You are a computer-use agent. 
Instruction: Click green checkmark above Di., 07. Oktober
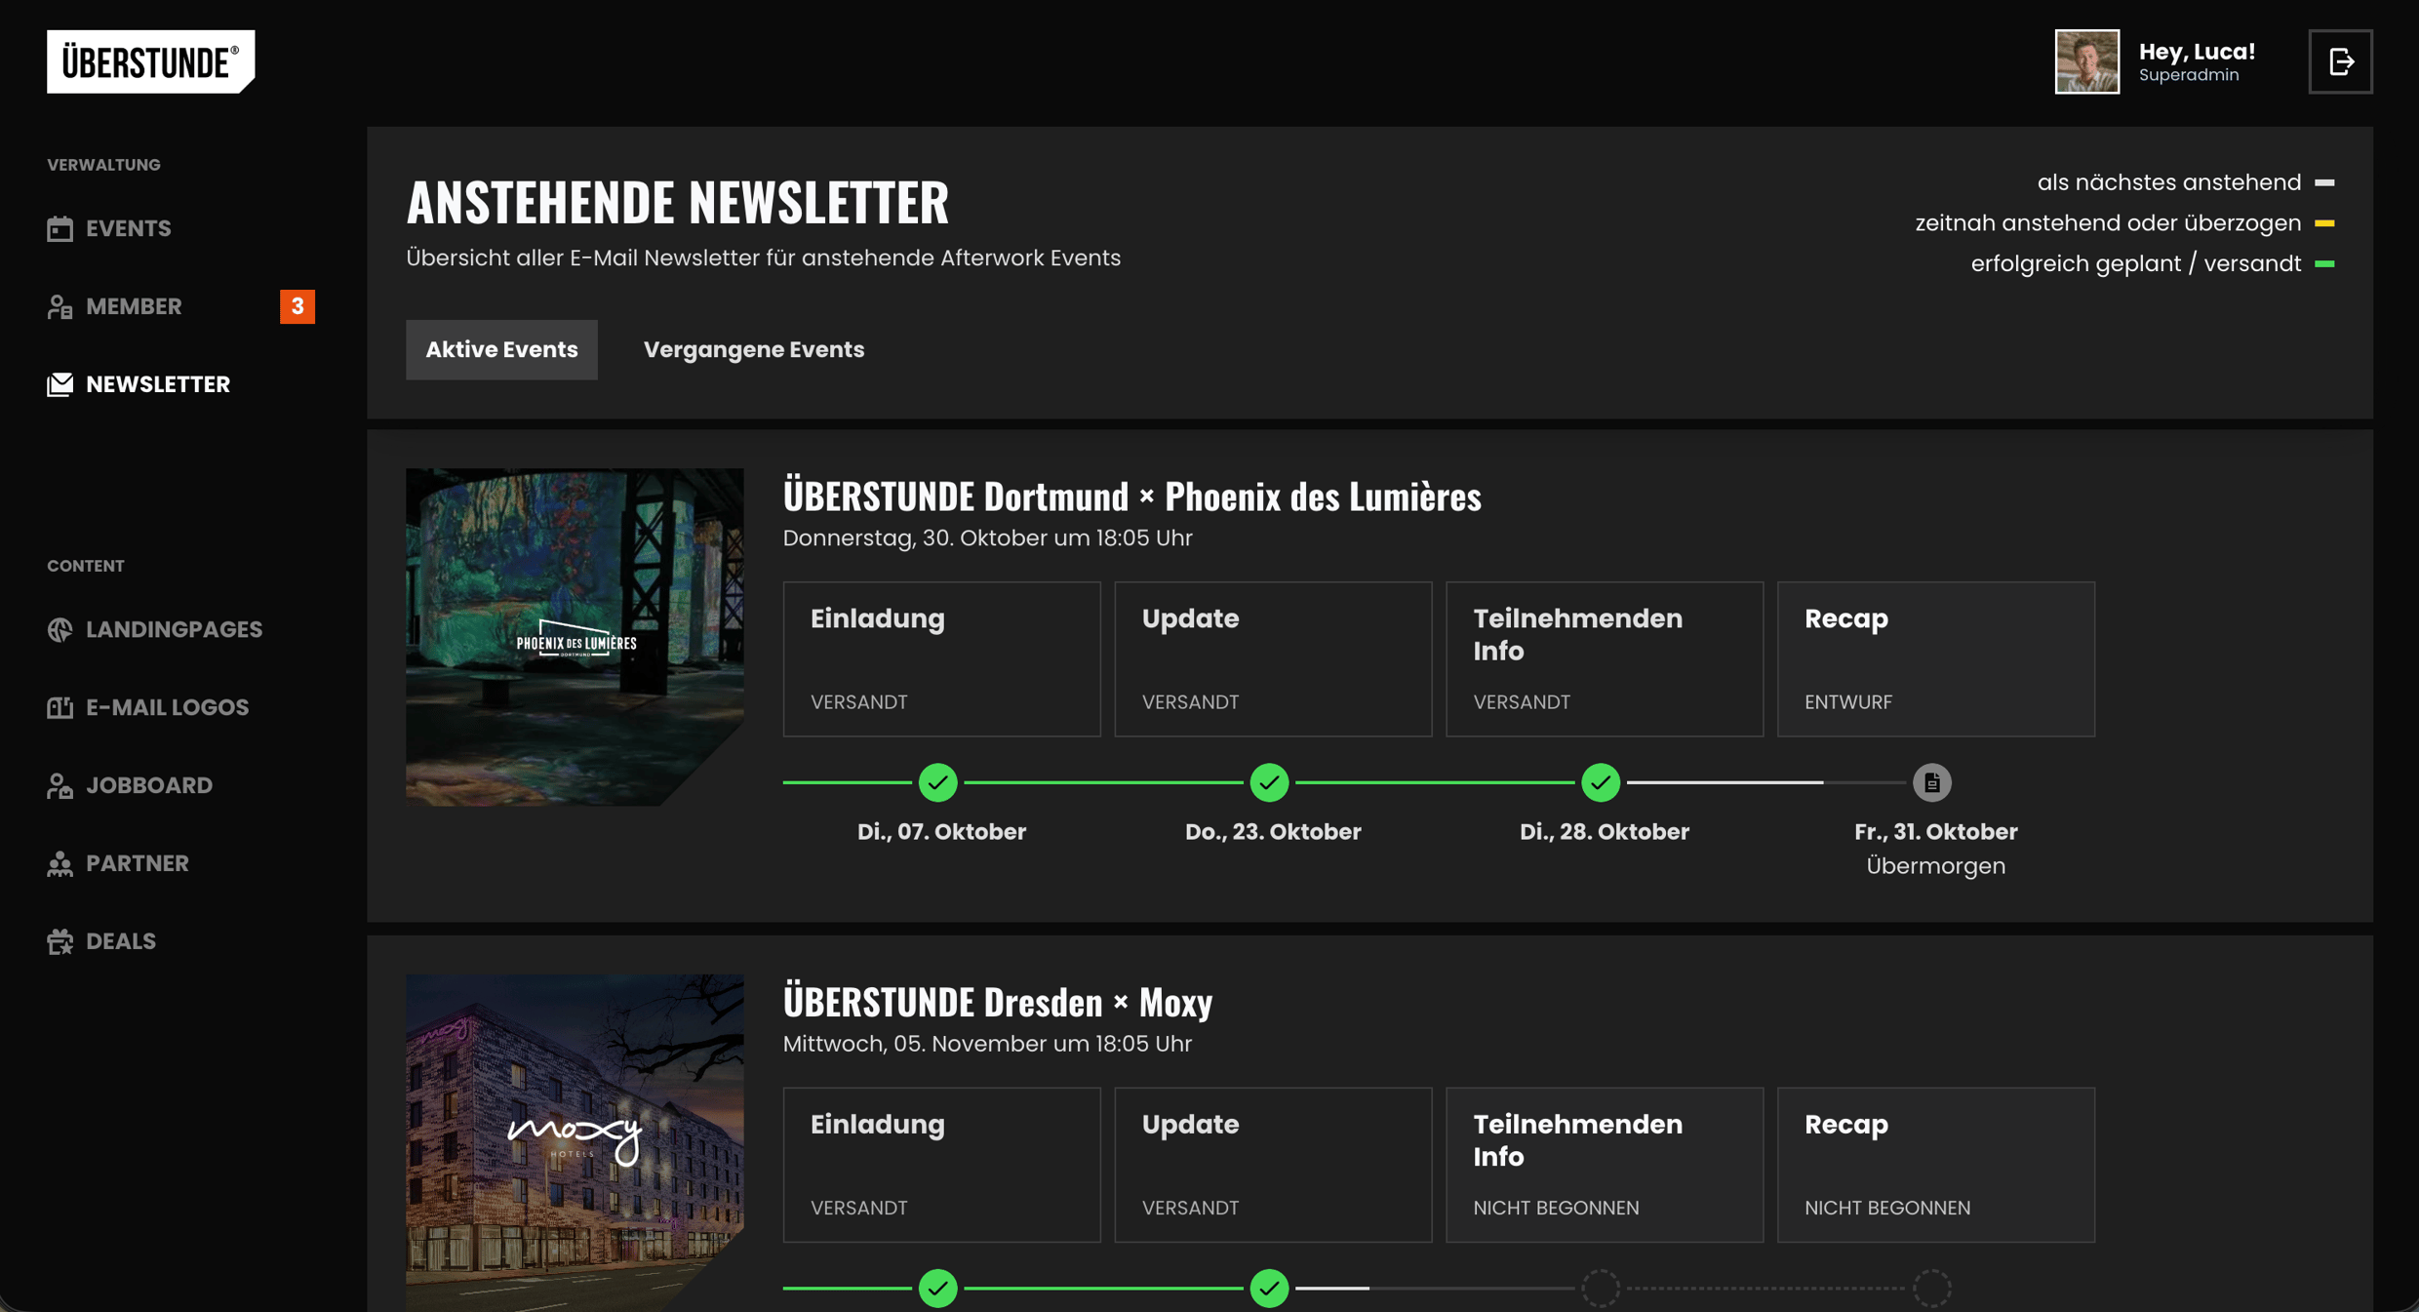937,782
